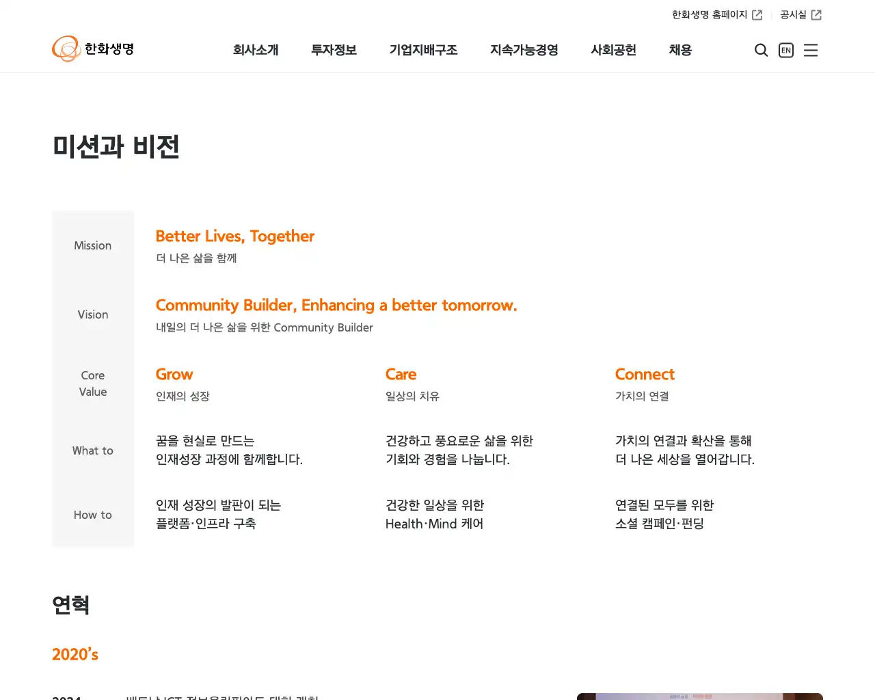The image size is (875, 700).
Task: Click the Grow core value heading
Action: pos(174,375)
